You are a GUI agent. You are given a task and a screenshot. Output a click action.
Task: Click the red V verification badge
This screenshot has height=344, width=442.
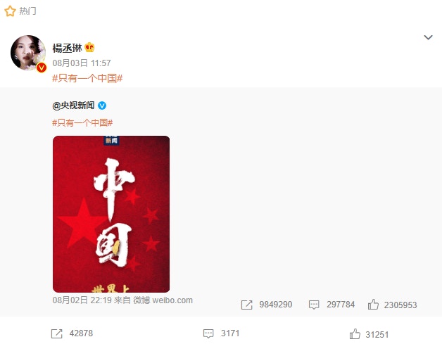pyautogui.click(x=42, y=68)
